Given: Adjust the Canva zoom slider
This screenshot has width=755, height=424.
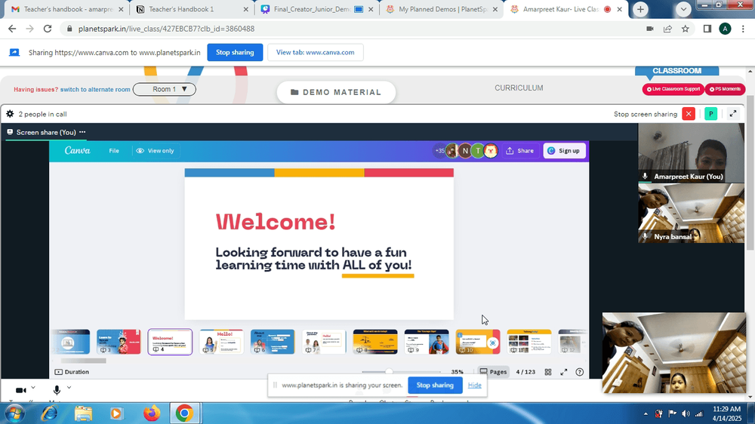Looking at the screenshot, I should 389,372.
